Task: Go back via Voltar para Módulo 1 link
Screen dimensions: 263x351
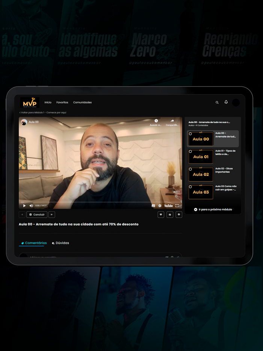Action: [x=43, y=112]
